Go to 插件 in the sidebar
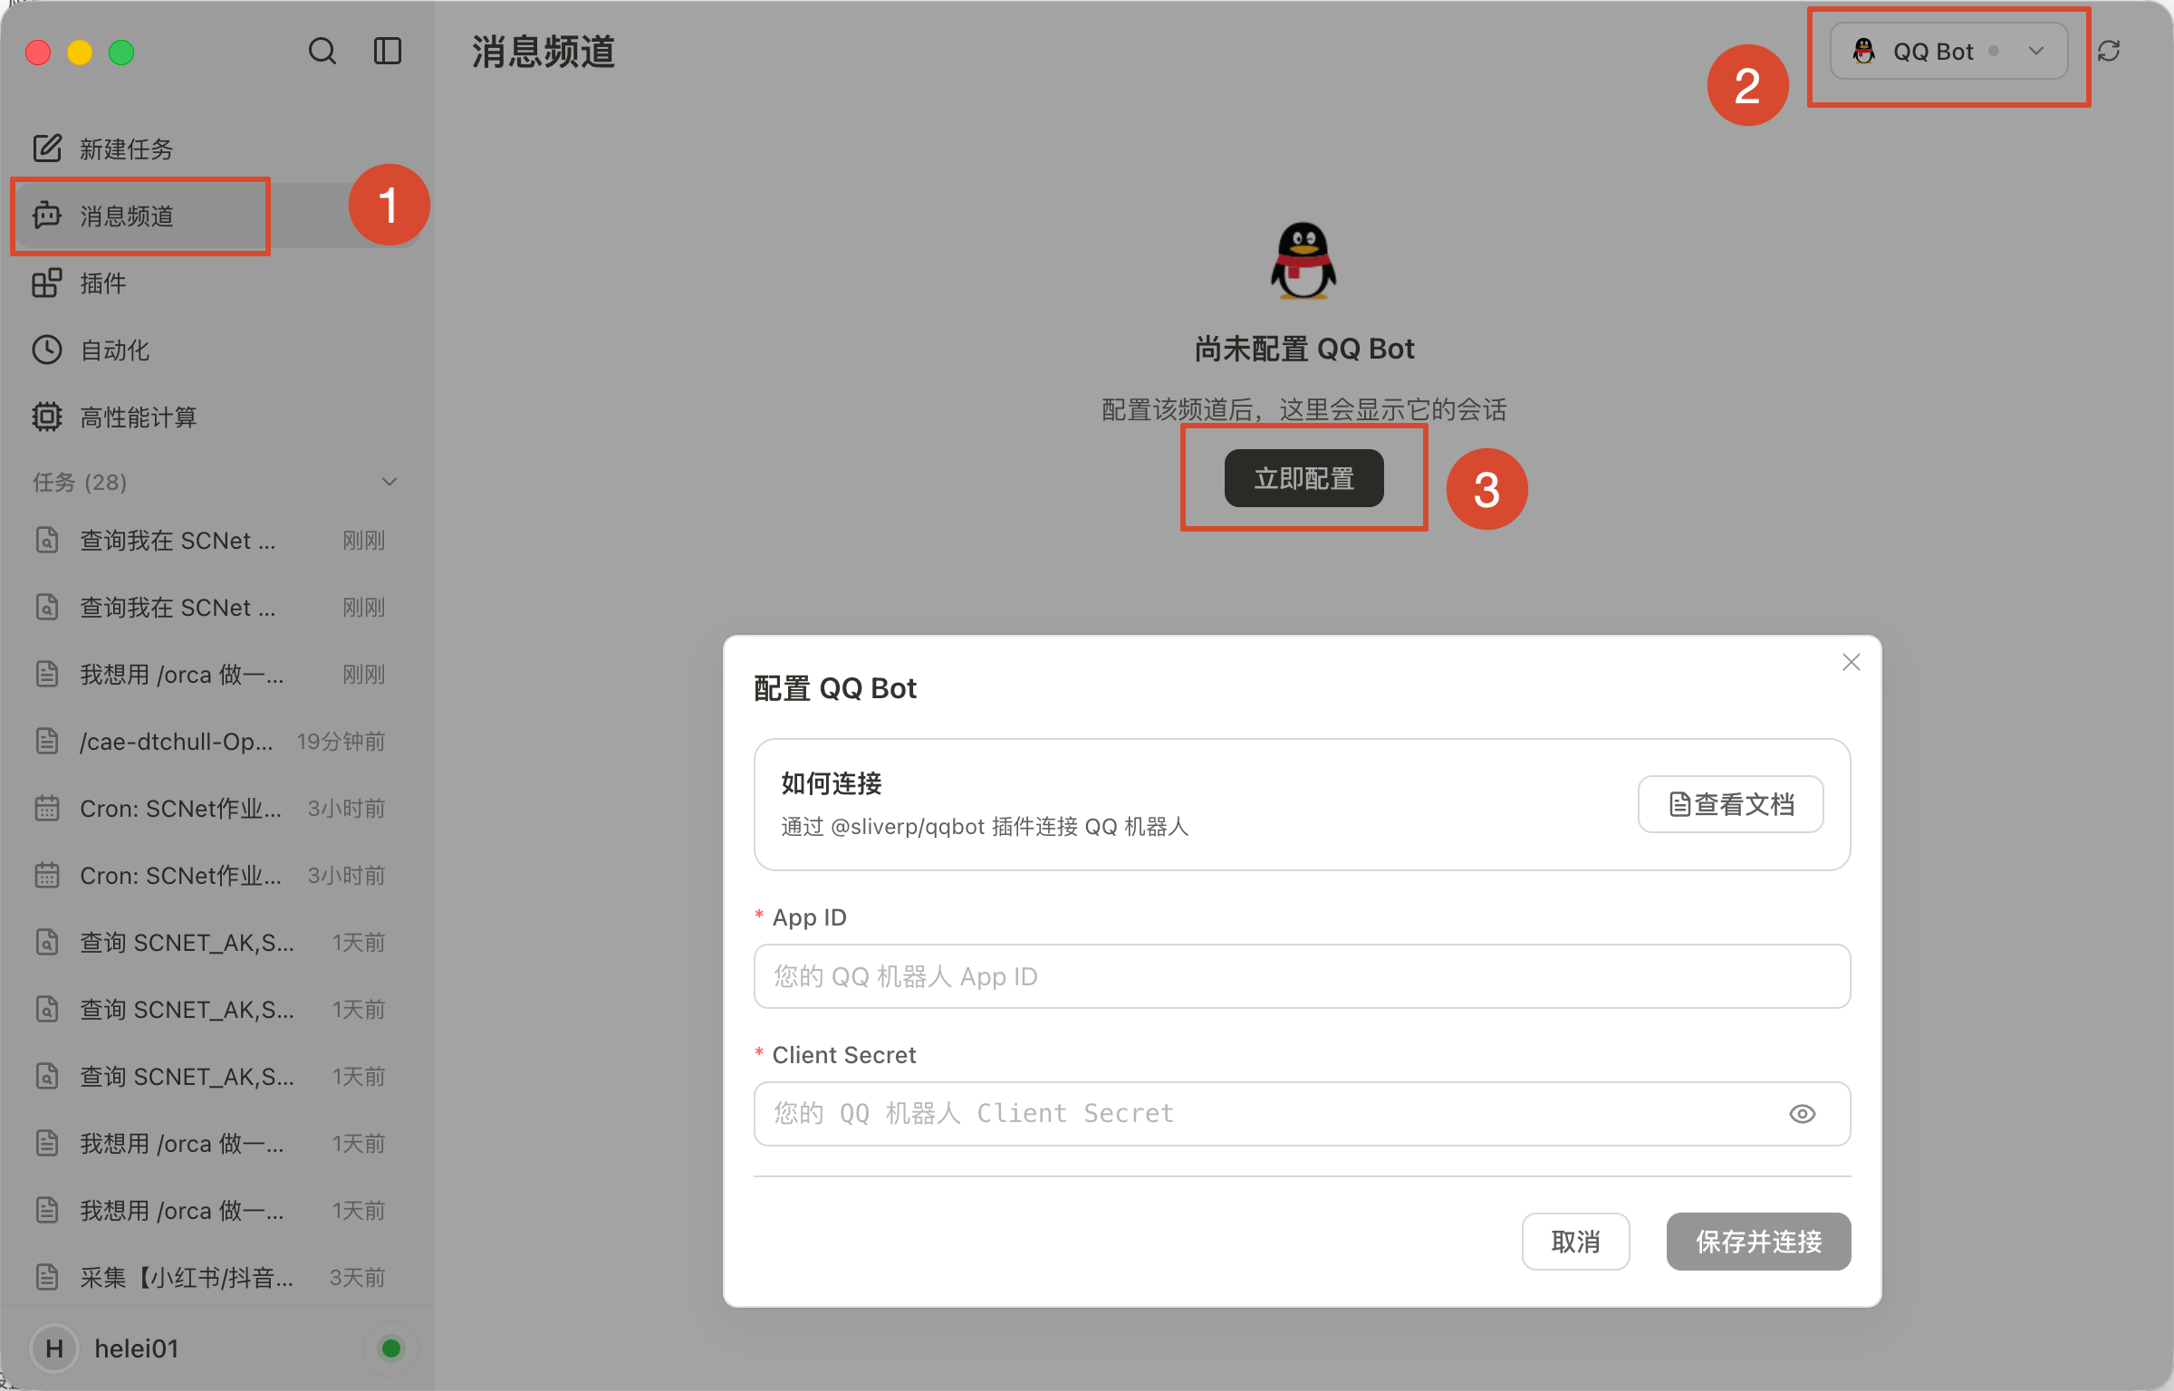 [x=217, y=283]
